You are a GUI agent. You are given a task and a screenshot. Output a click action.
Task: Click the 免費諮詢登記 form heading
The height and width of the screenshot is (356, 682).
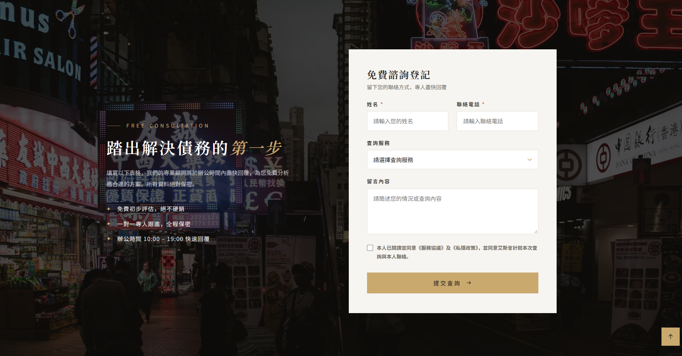pos(399,75)
